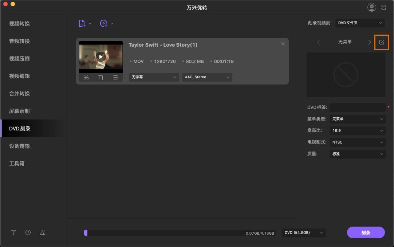The image size is (394, 247).
Task: Open the 刻录视频到 destination dropdown
Action: (360, 23)
